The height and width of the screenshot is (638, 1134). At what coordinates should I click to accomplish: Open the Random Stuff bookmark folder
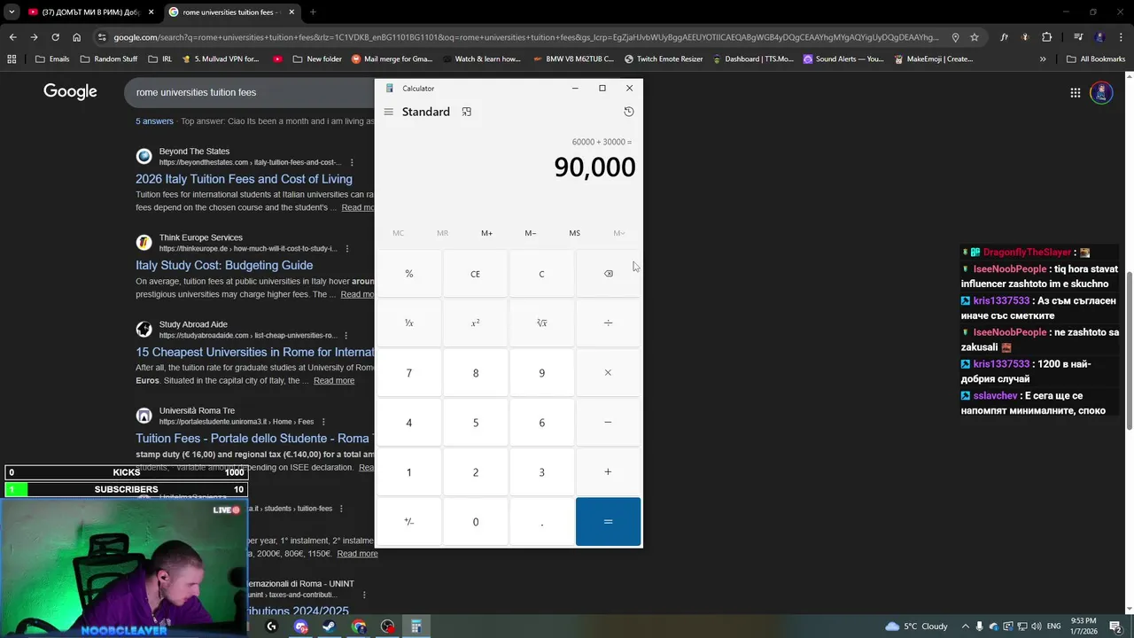pos(108,59)
